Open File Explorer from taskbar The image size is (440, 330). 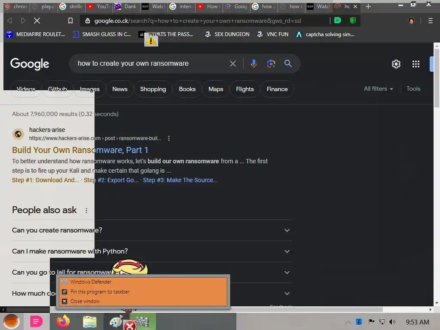point(89,321)
